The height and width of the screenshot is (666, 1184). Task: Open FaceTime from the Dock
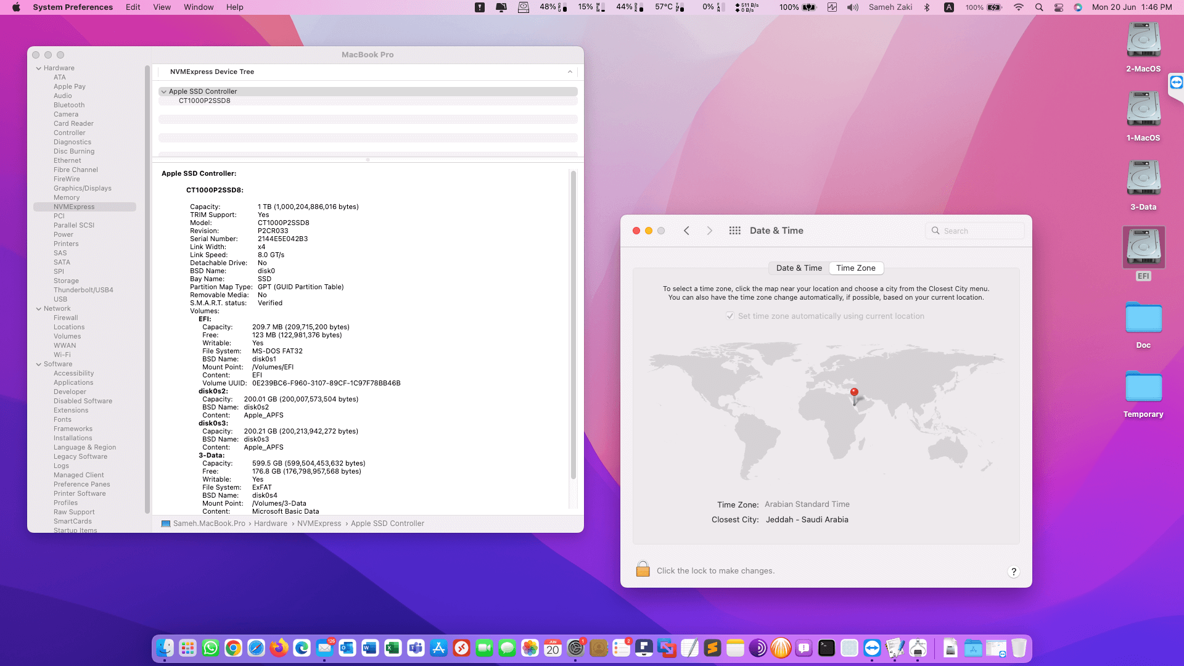click(x=484, y=648)
